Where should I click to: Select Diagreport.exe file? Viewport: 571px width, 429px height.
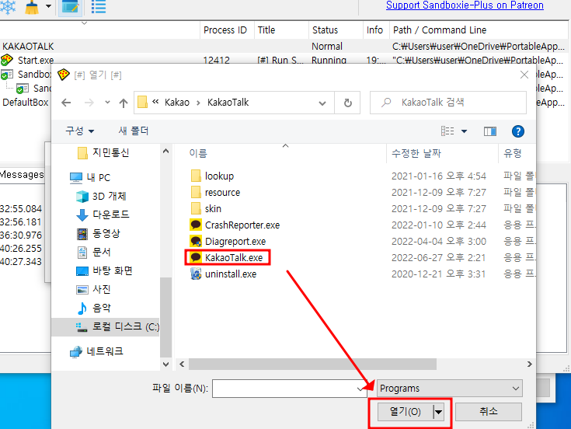[228, 242]
